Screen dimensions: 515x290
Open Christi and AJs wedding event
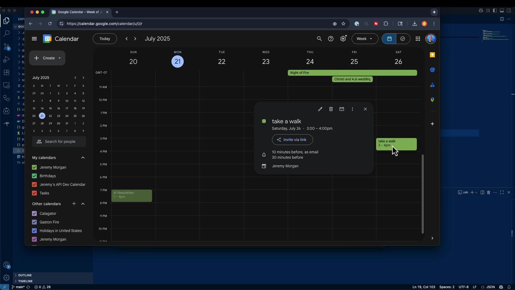(x=352, y=79)
